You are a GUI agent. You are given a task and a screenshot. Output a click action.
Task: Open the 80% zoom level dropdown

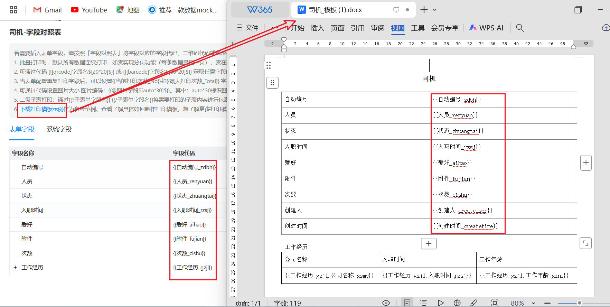click(x=533, y=303)
